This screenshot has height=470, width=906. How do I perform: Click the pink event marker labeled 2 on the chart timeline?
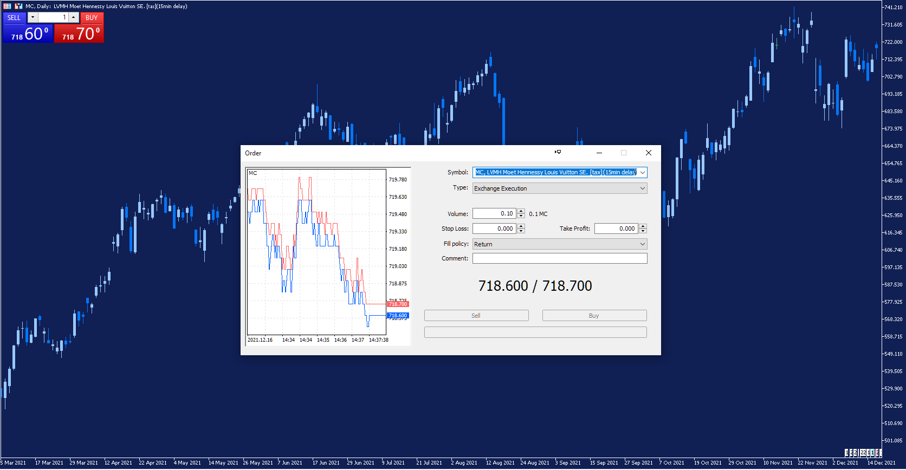877,453
